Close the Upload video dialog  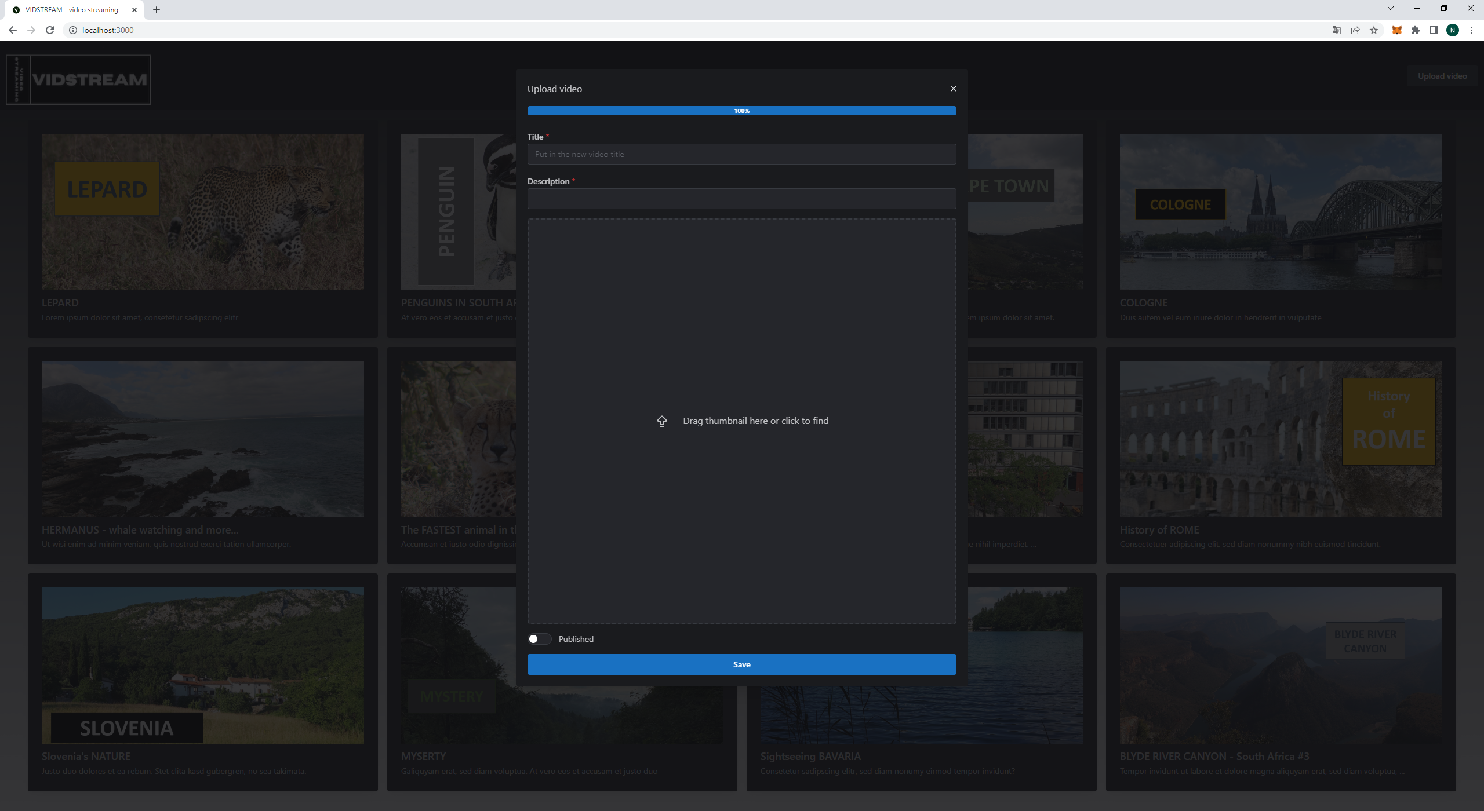953,89
